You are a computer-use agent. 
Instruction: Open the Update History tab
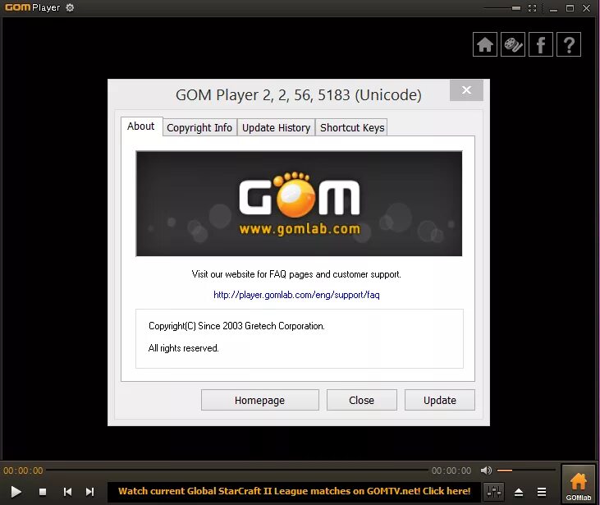276,128
